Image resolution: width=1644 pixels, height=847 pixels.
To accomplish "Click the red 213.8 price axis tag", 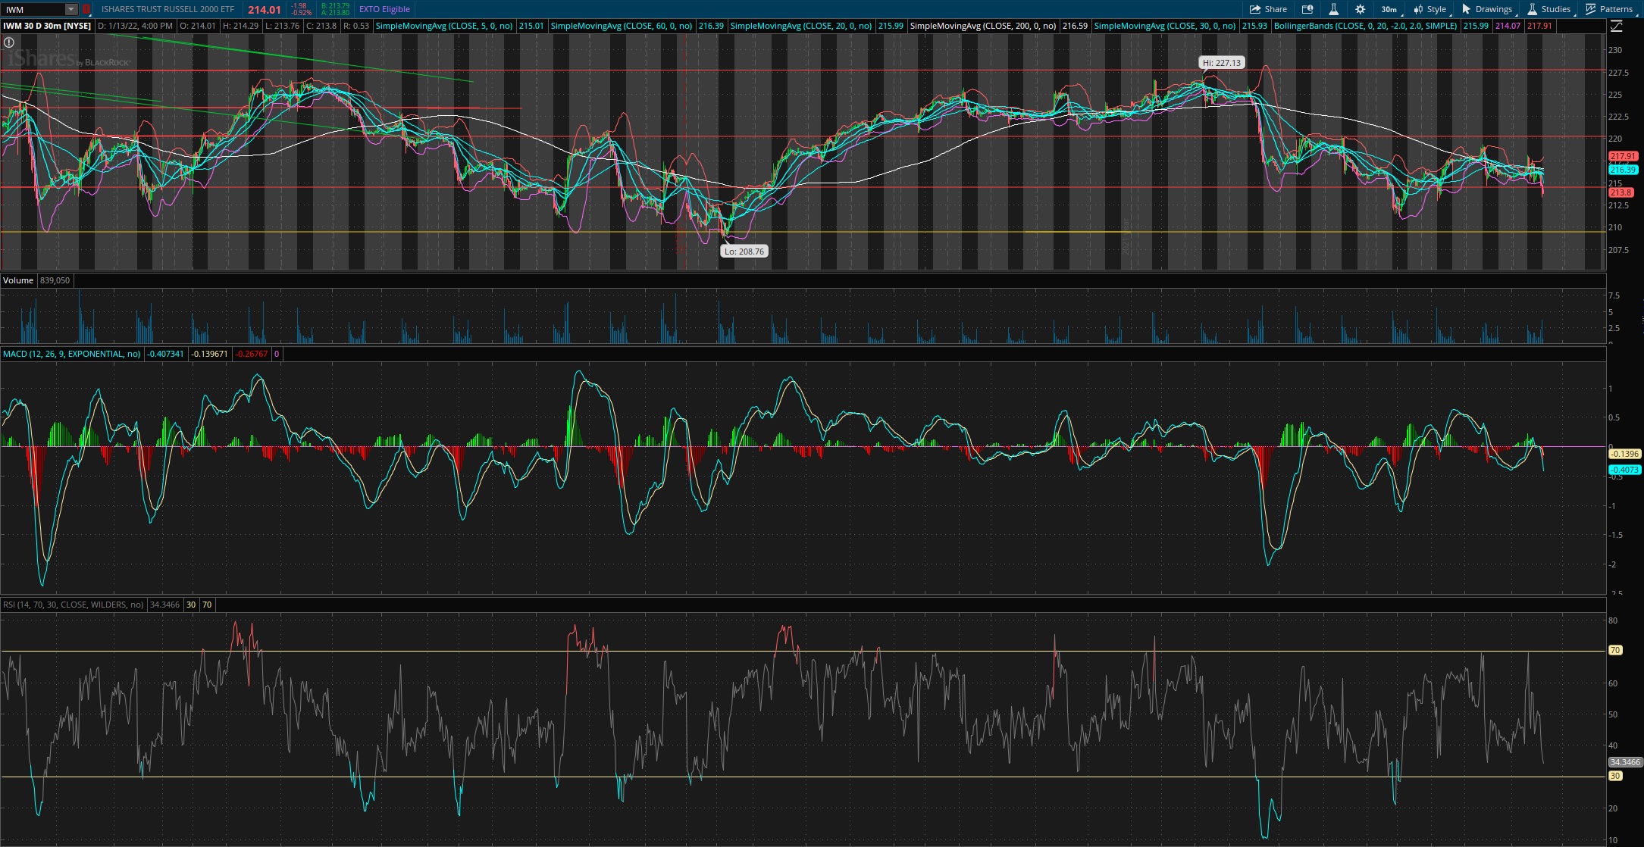I will pos(1621,192).
